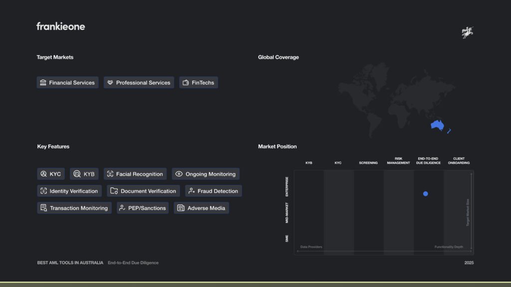The image size is (511, 287).
Task: Click the blue market position dot
Action: coord(425,194)
